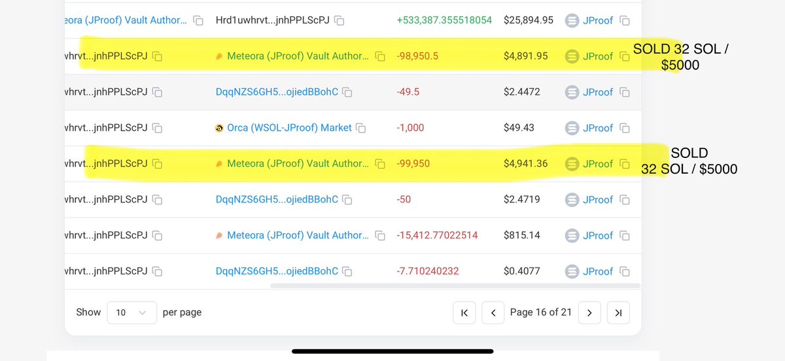Open DqqNZS6GH5...ojiedBBohC link in -7.710240232 row
785x361 pixels.
pyautogui.click(x=277, y=272)
